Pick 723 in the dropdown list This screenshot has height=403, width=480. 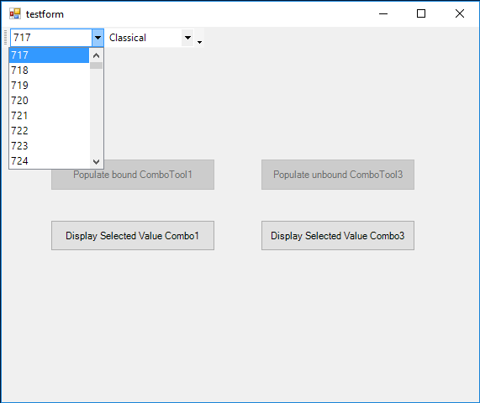pos(49,146)
